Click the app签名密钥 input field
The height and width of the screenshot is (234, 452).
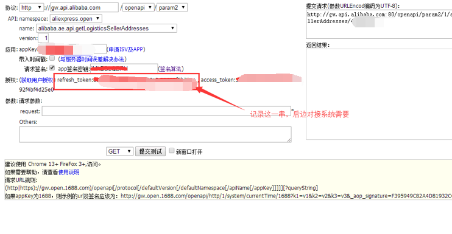124,69
